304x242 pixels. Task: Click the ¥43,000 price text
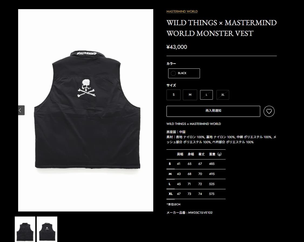coord(177,47)
